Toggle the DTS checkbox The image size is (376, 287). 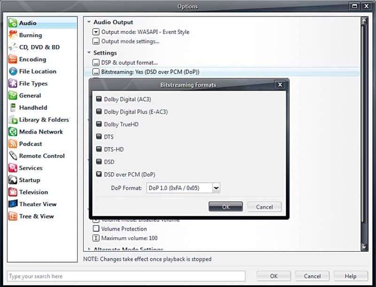[x=99, y=137]
